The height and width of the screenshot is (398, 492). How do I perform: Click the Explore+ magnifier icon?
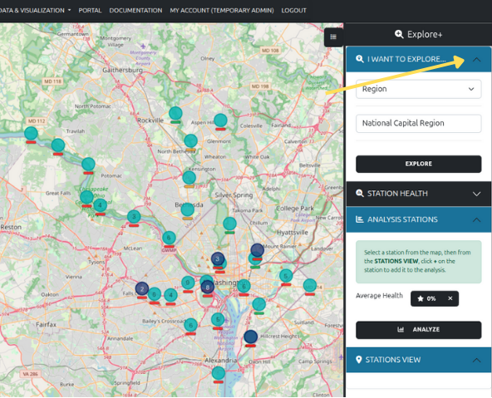399,34
